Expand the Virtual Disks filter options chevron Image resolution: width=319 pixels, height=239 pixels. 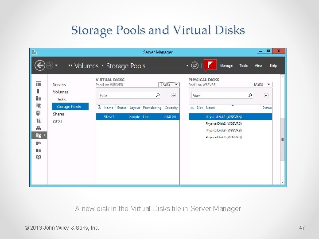click(x=174, y=95)
